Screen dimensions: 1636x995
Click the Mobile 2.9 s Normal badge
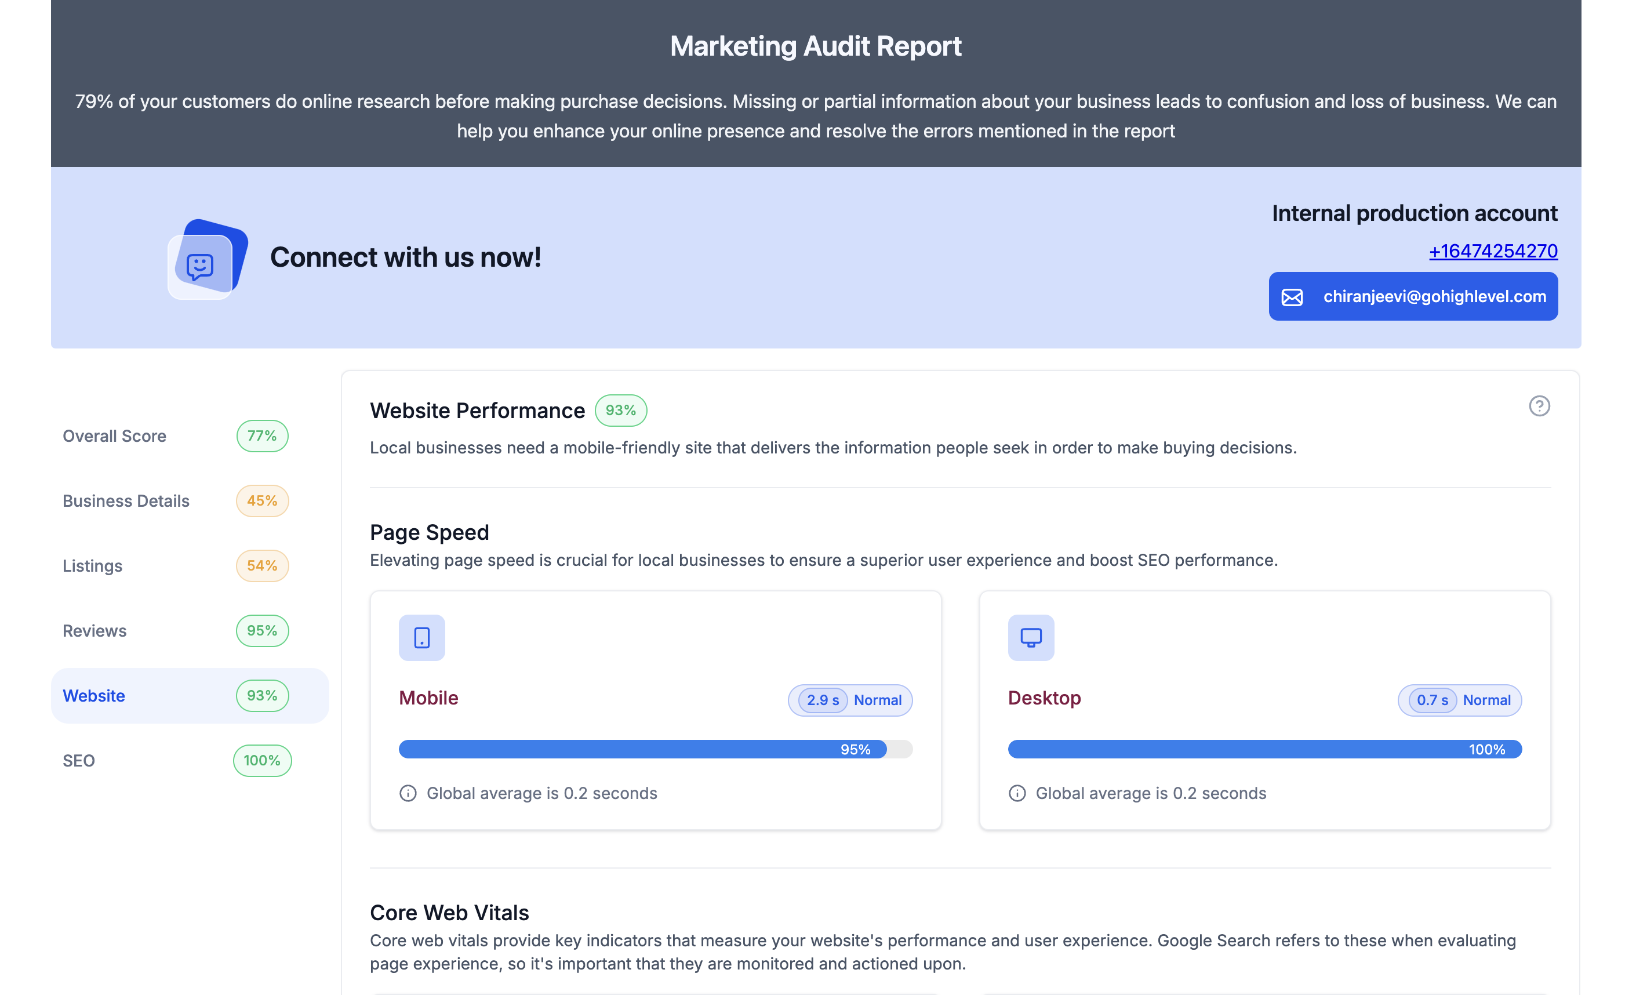[850, 700]
